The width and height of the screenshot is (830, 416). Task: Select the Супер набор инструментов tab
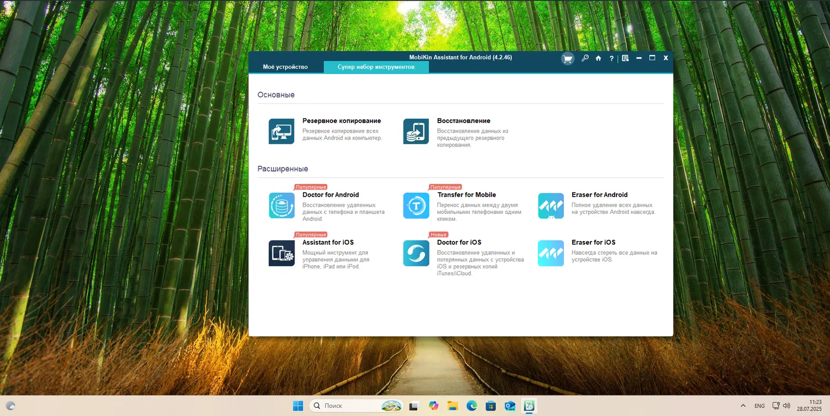[x=376, y=67]
